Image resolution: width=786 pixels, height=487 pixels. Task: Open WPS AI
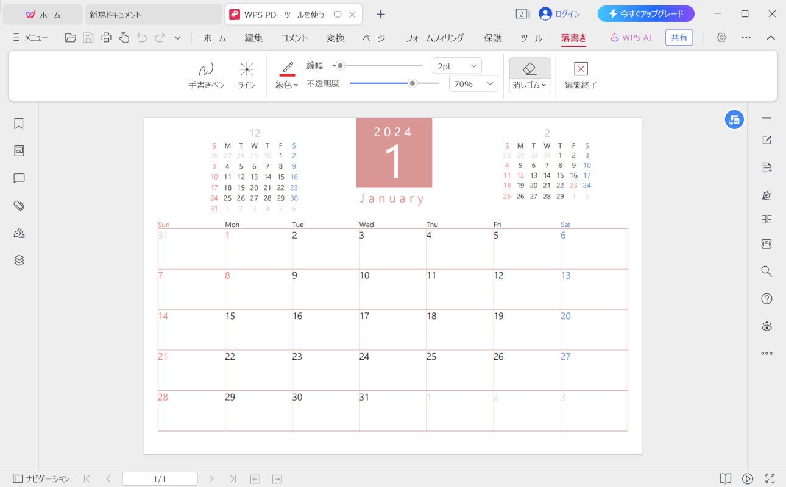tap(631, 38)
